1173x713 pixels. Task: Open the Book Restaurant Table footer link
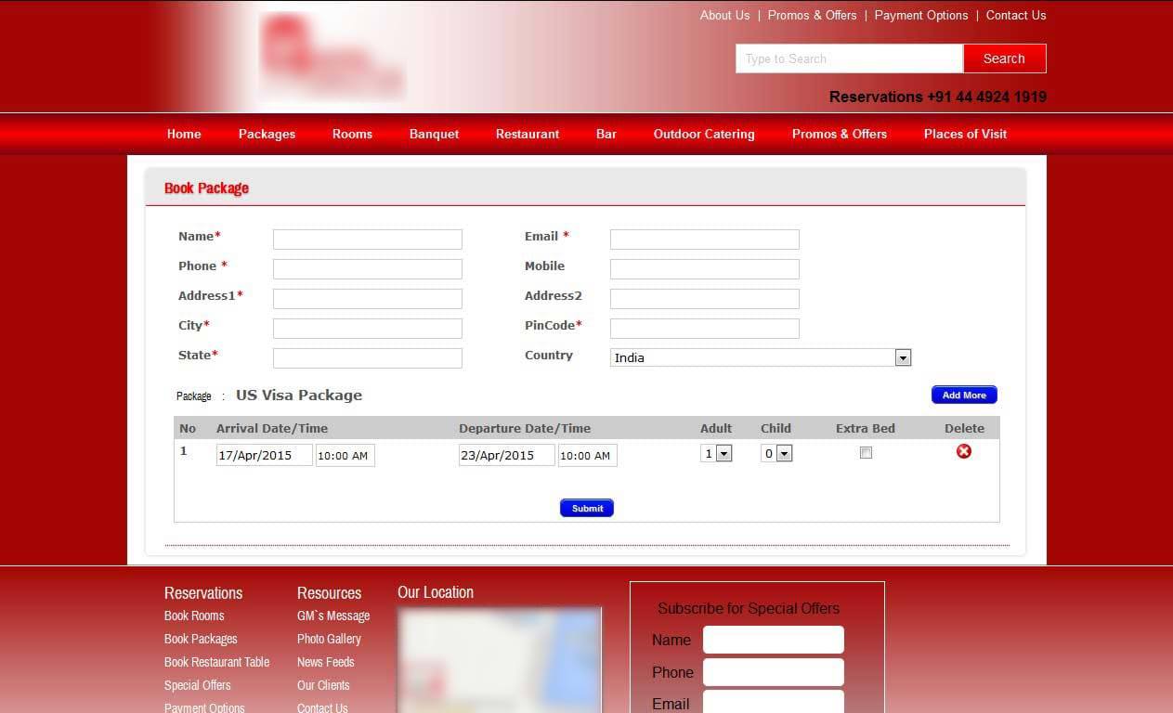(216, 662)
